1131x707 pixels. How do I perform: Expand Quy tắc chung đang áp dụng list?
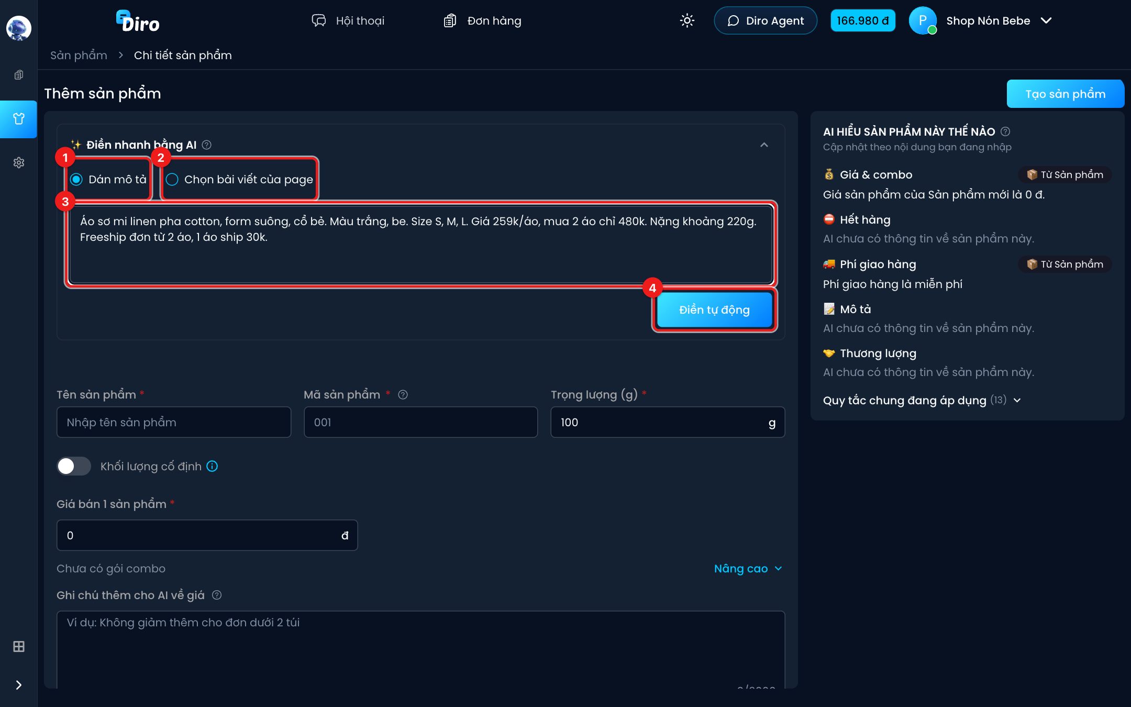pyautogui.click(x=922, y=401)
